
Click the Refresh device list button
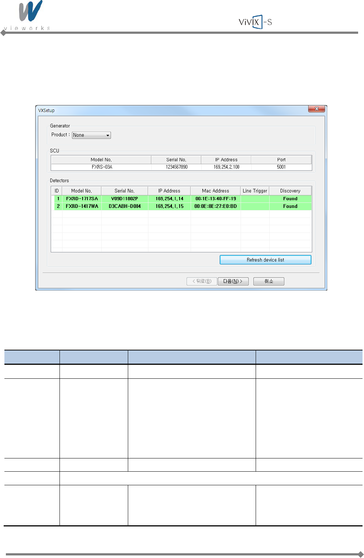(265, 260)
